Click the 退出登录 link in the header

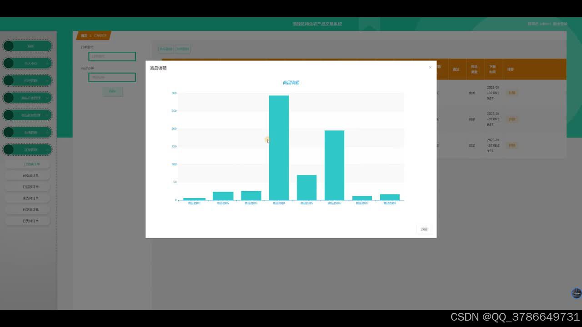pyautogui.click(x=560, y=24)
